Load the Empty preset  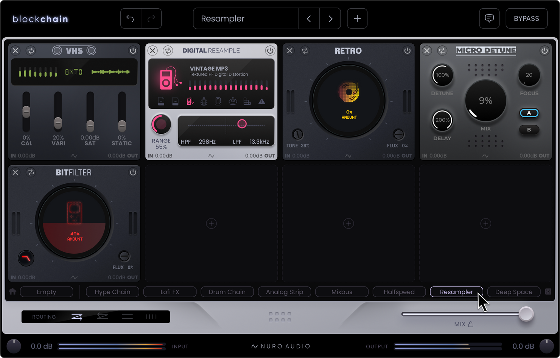pos(47,292)
